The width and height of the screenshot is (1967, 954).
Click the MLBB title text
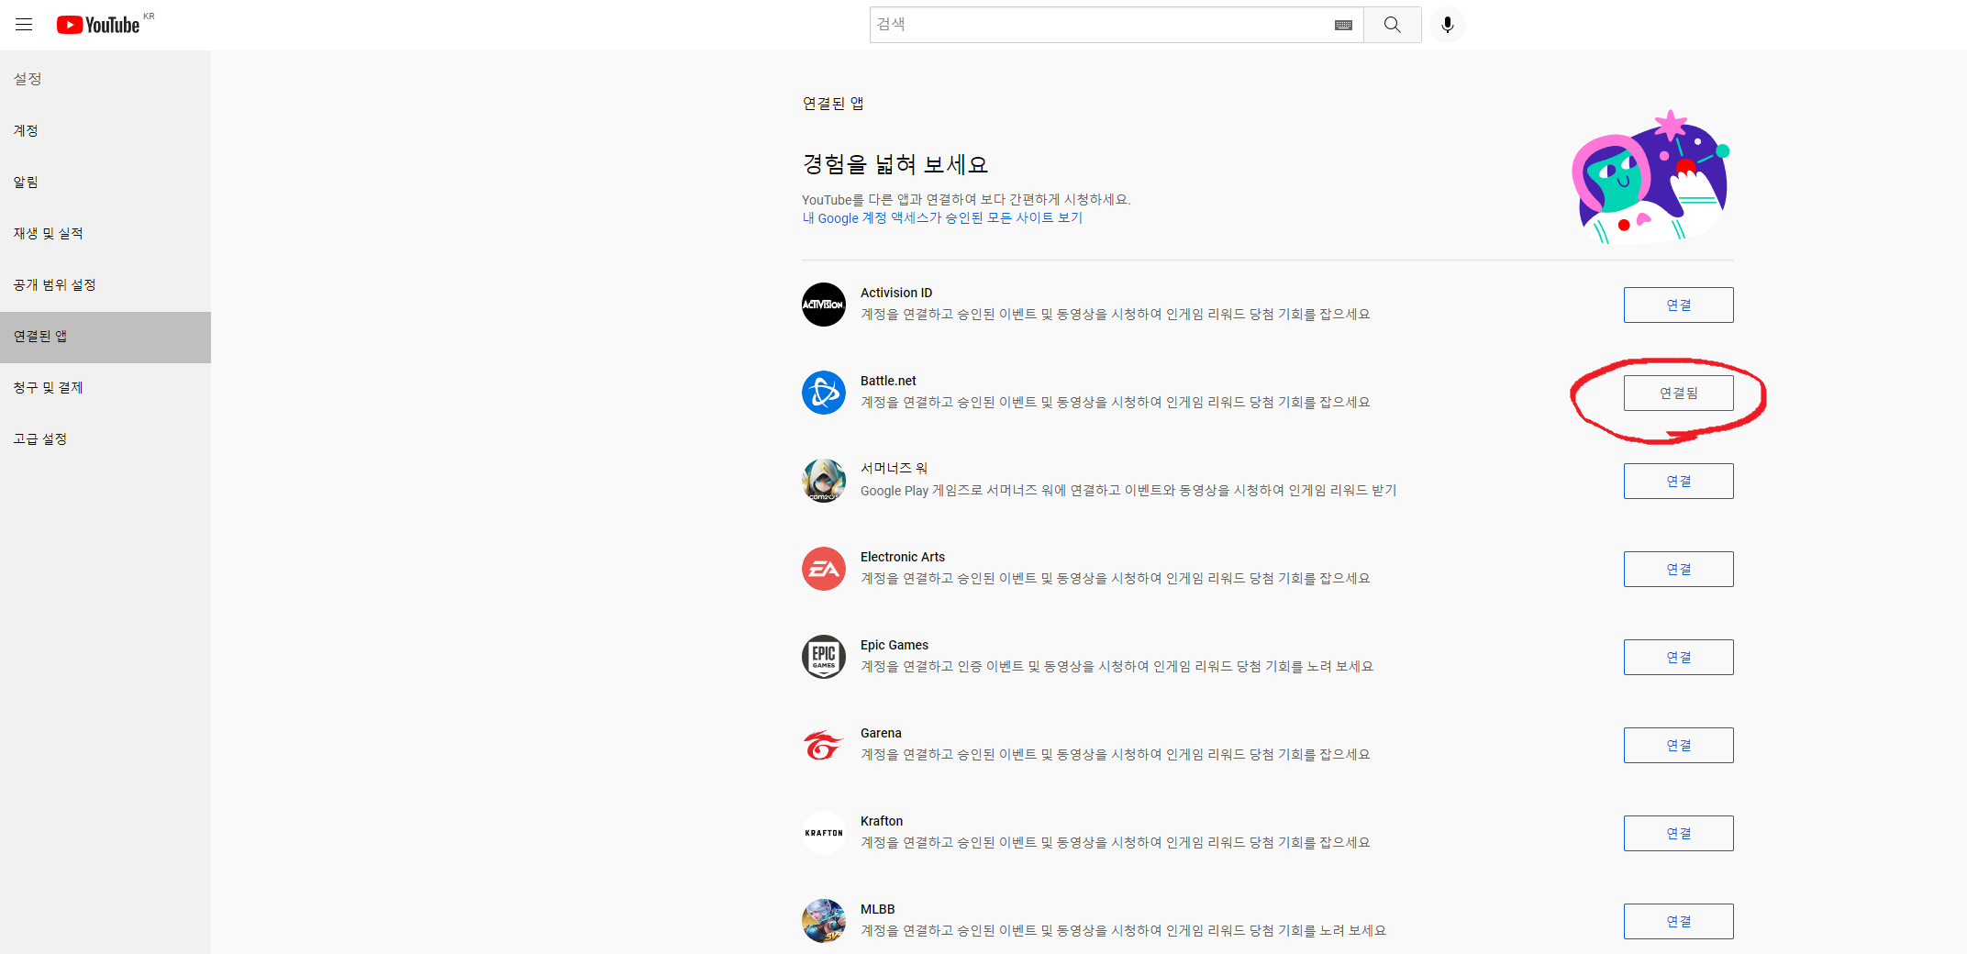point(878,909)
